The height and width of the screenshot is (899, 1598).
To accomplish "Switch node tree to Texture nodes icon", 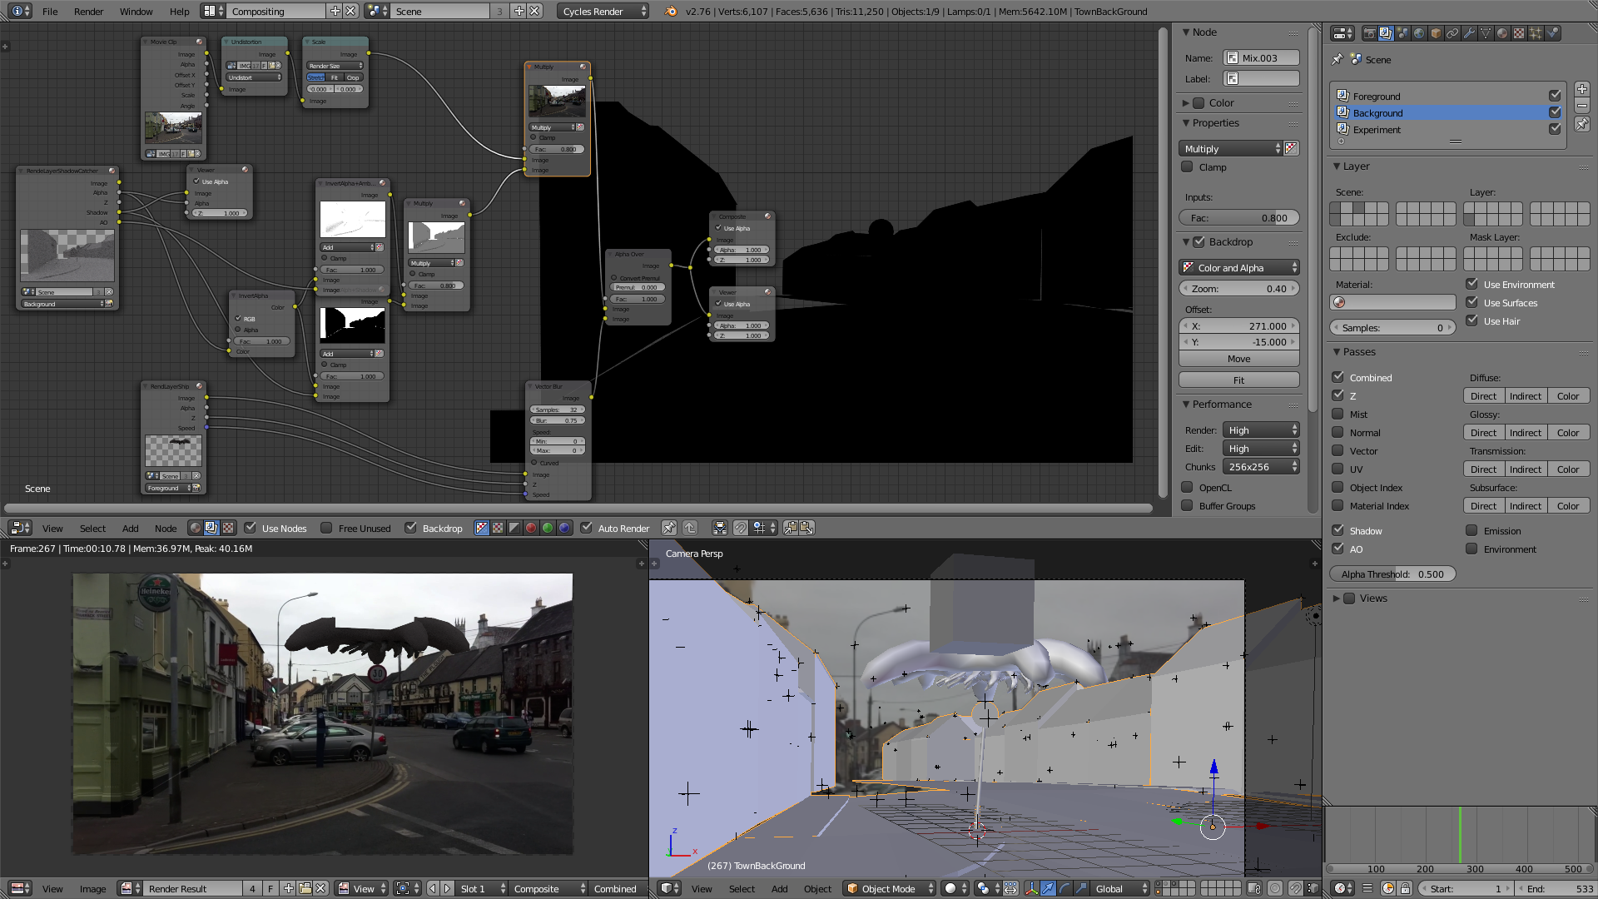I will tap(228, 528).
